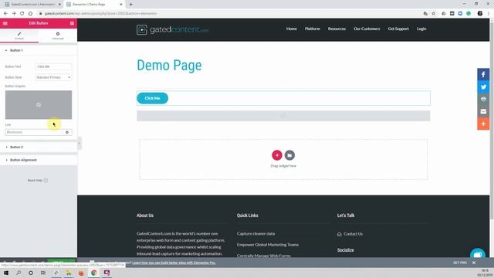Reload the current page
Screen dimensions: 494x278
(22, 14)
